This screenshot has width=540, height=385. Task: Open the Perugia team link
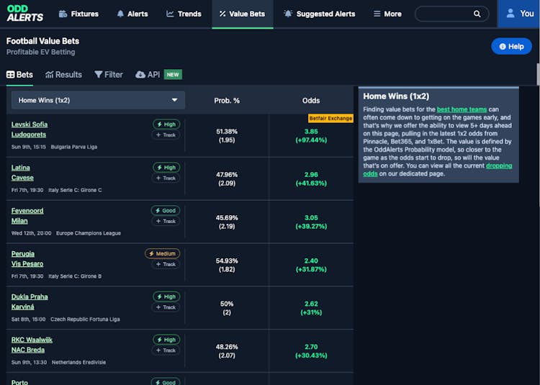pos(23,253)
